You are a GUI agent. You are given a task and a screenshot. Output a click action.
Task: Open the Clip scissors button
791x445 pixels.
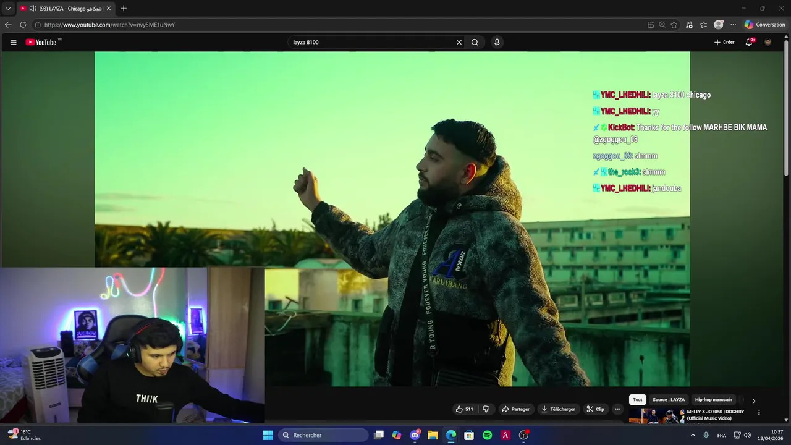tap(595, 409)
